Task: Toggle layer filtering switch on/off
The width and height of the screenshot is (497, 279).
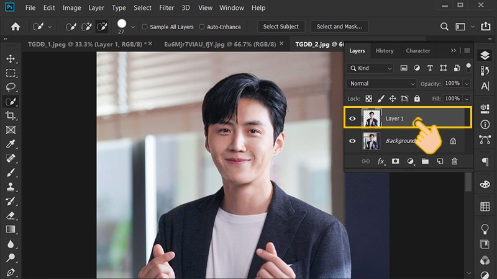Action: [468, 68]
